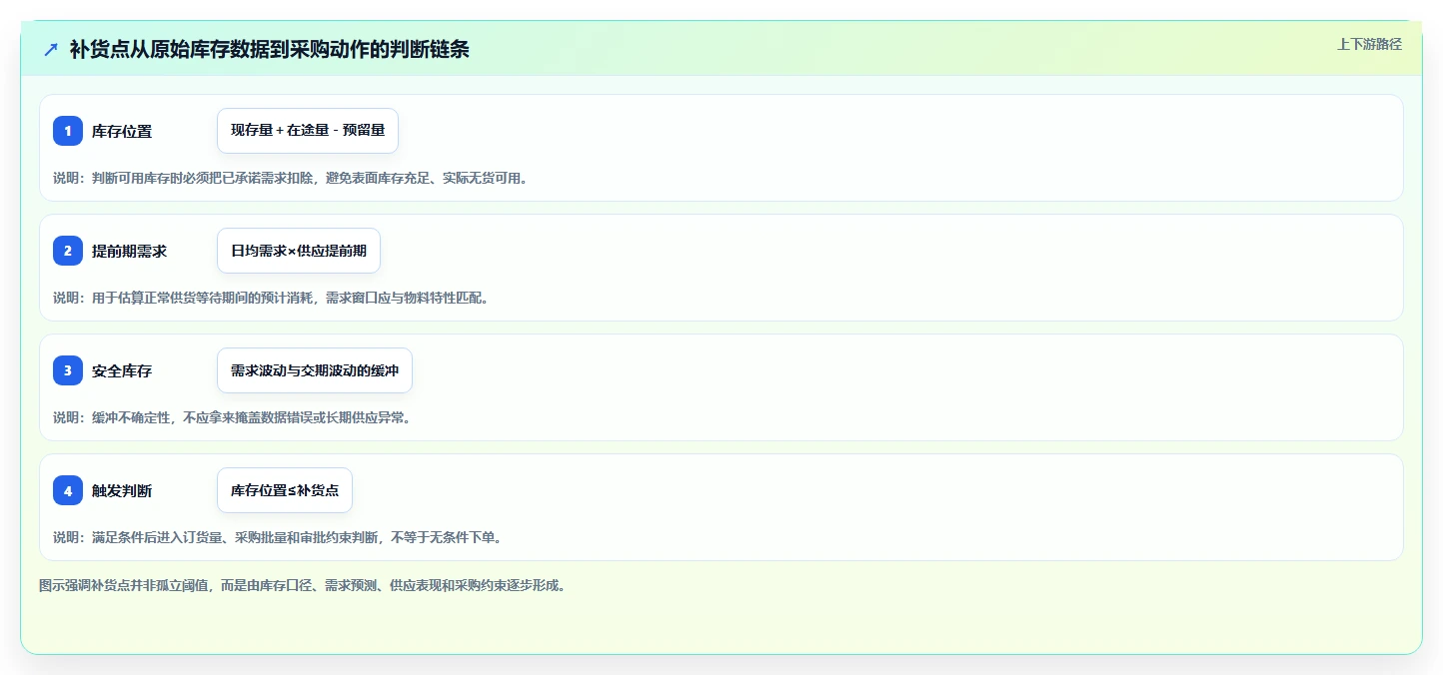Viewport: 1443px width, 675px height.
Task: Click the 触发判断 step label
Action: [122, 490]
